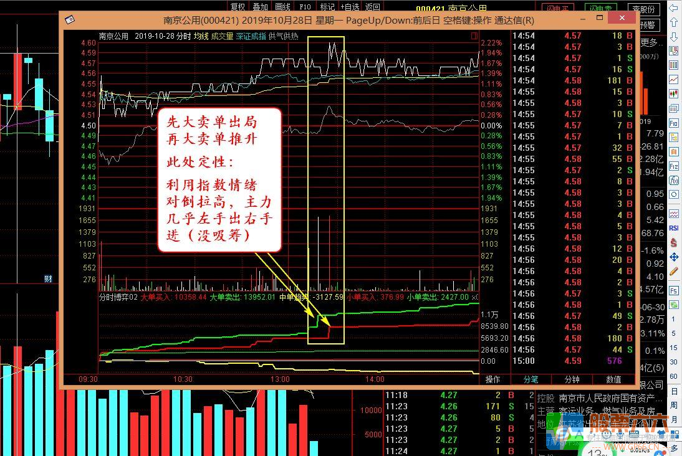Image resolution: width=682 pixels, height=456 pixels.
Task: Select the weekly (周) period button
Action: (x=674, y=405)
